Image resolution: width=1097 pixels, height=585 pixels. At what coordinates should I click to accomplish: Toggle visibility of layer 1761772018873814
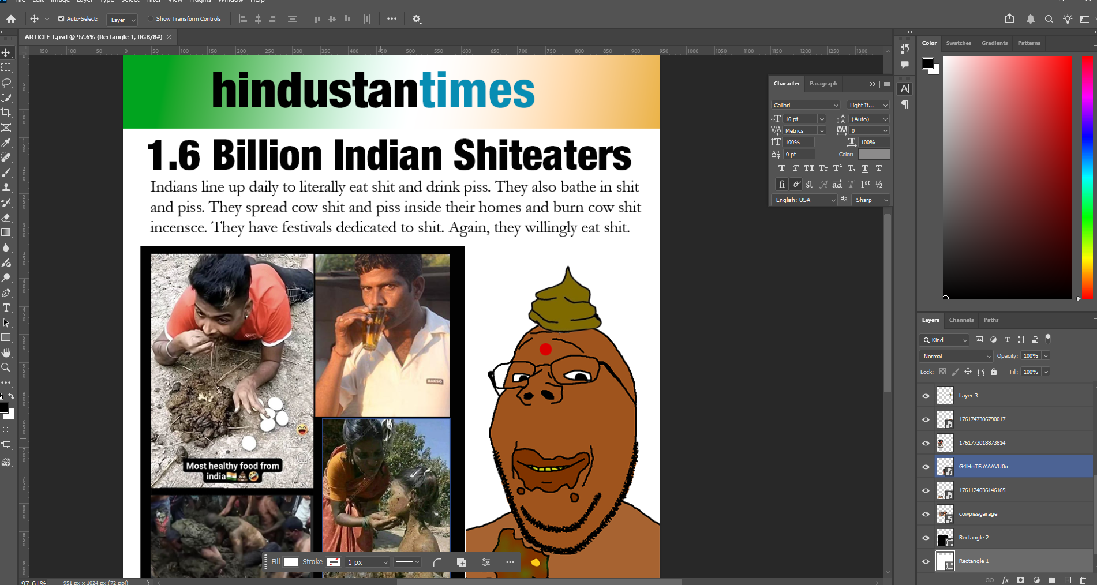[x=926, y=443]
